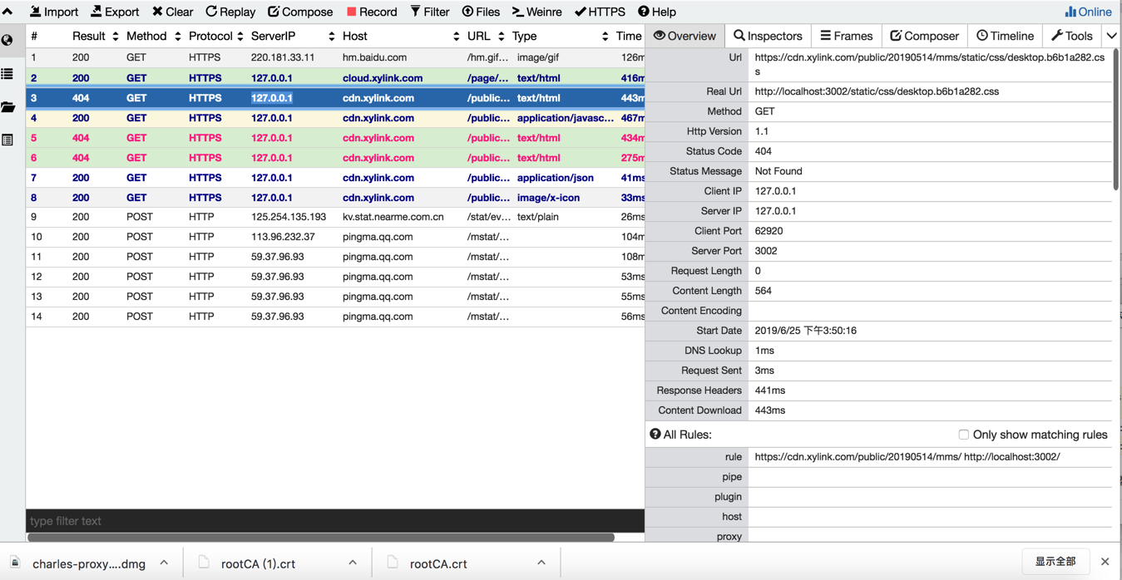This screenshot has width=1122, height=580.
Task: Click the Overview panel vertical scrollbar
Action: click(x=1116, y=119)
